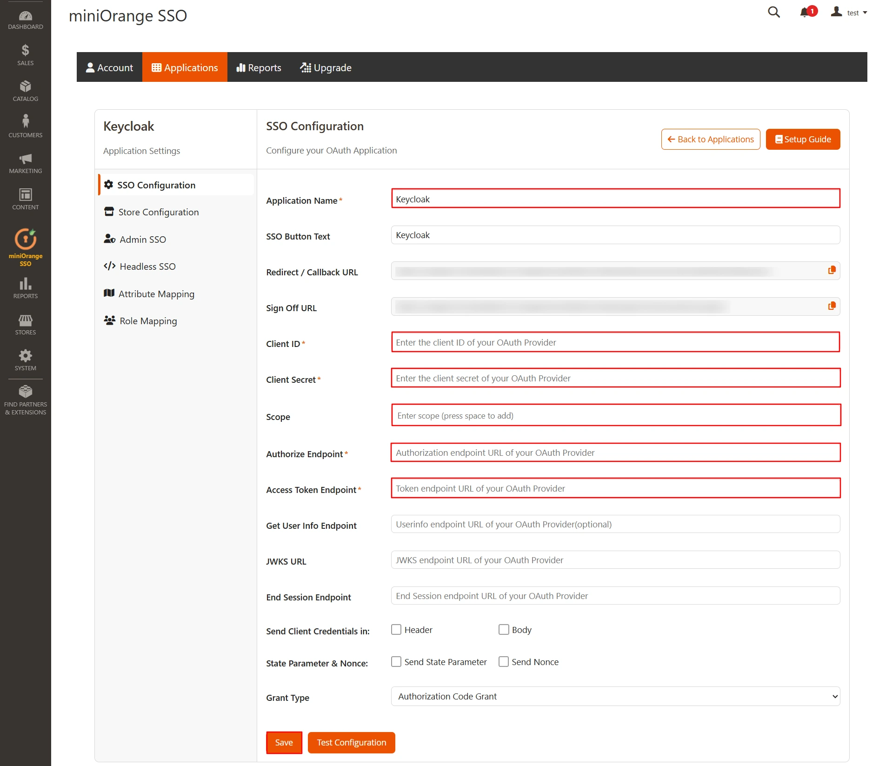Enable the Send Nonce checkbox
The width and height of the screenshot is (879, 766).
pyautogui.click(x=504, y=661)
